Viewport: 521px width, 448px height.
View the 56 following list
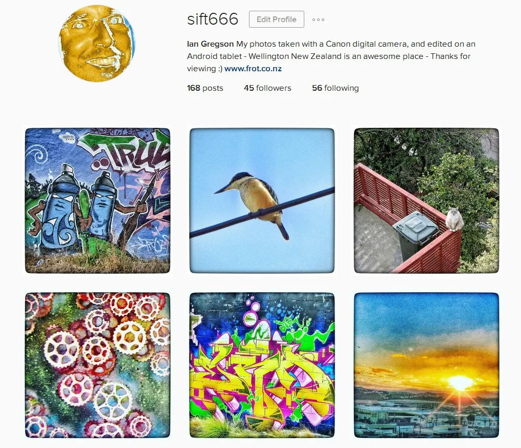(x=335, y=88)
